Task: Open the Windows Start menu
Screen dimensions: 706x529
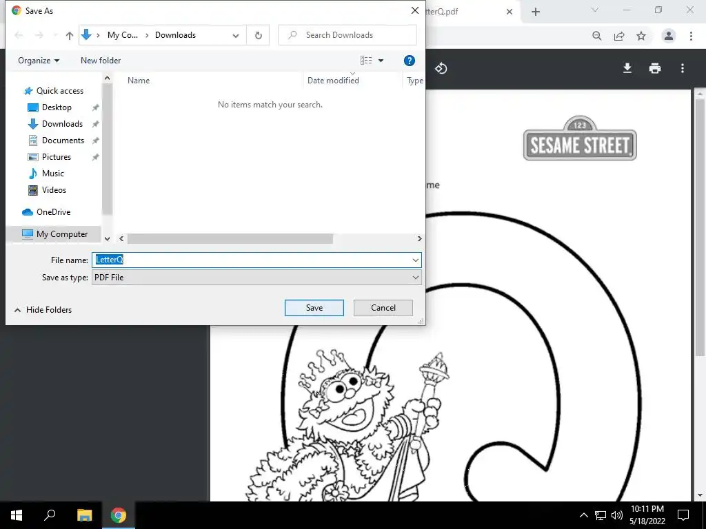Action: (x=17, y=515)
